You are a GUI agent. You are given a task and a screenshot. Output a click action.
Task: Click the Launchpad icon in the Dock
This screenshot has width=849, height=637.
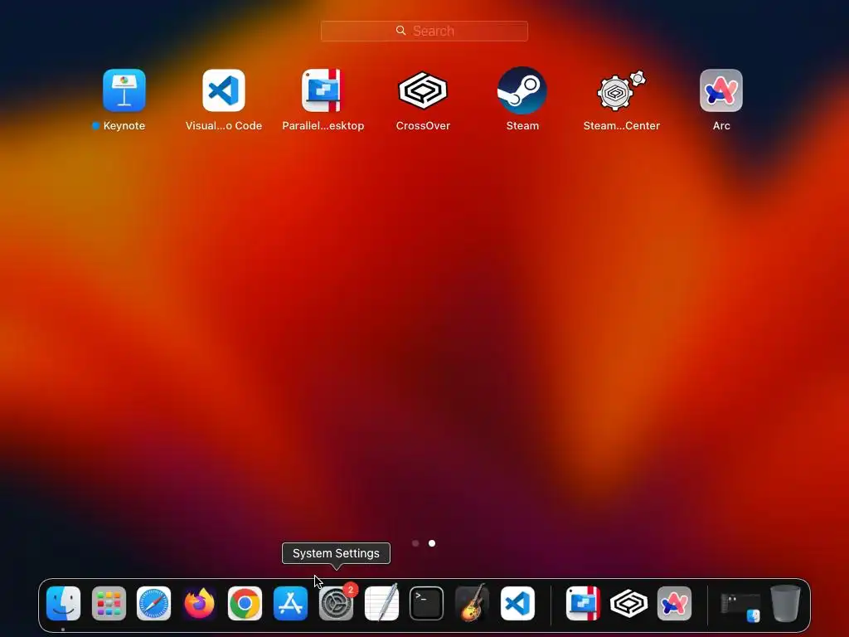tap(109, 604)
